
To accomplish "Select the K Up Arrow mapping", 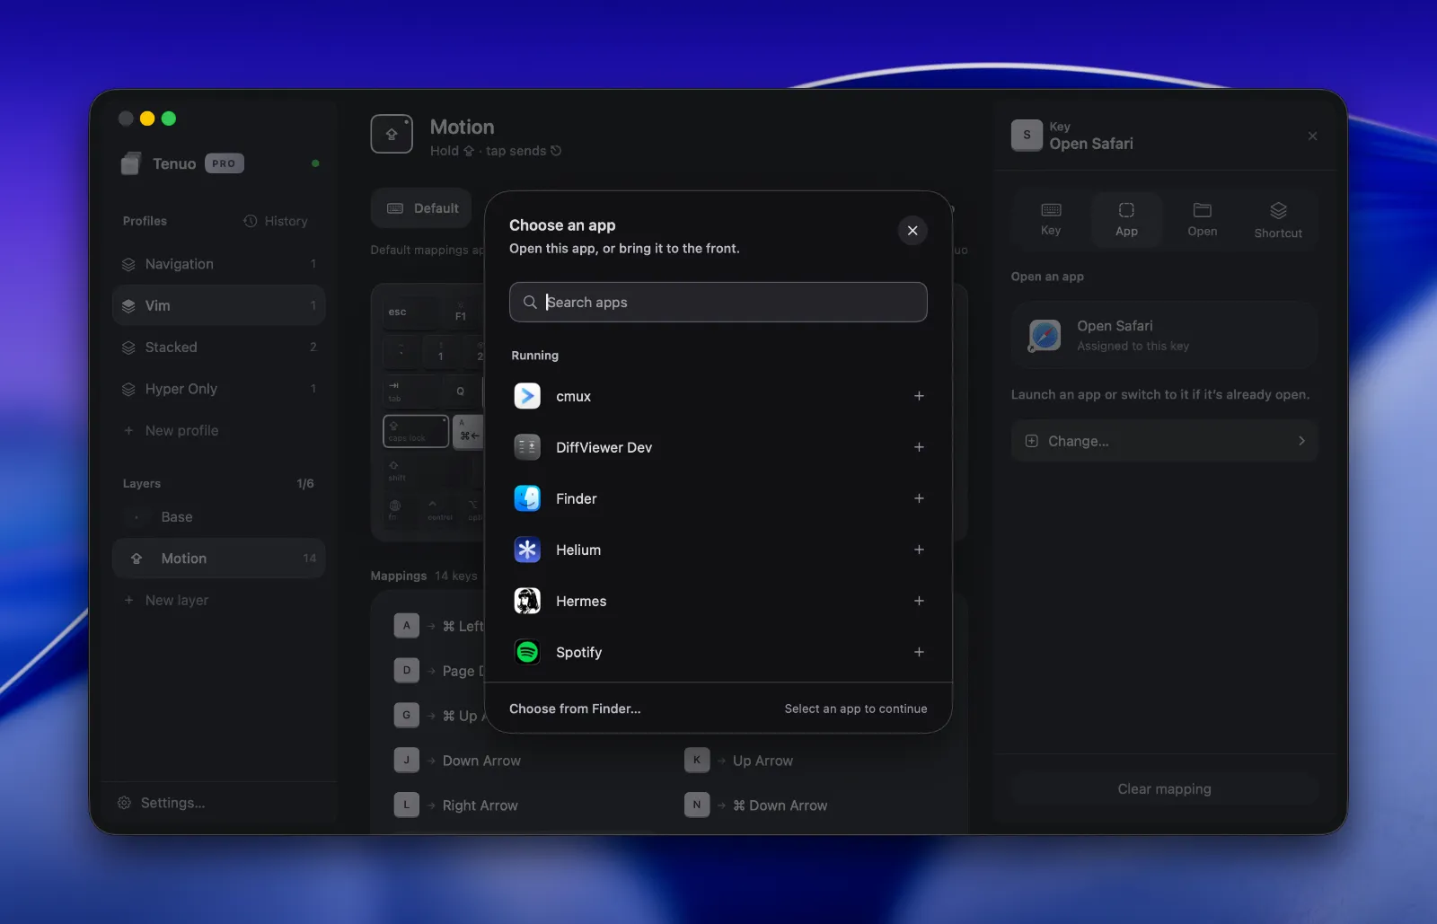I will (739, 761).
